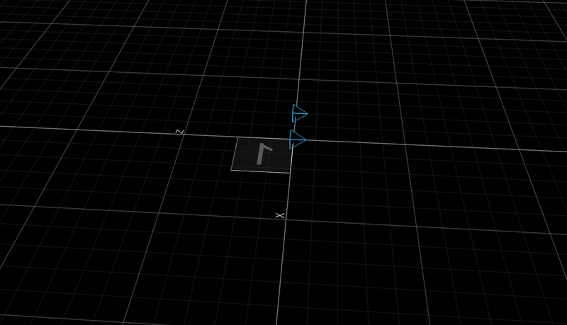Click the bottom-left corner of gray plane
This screenshot has width=567, height=325.
pyautogui.click(x=232, y=169)
